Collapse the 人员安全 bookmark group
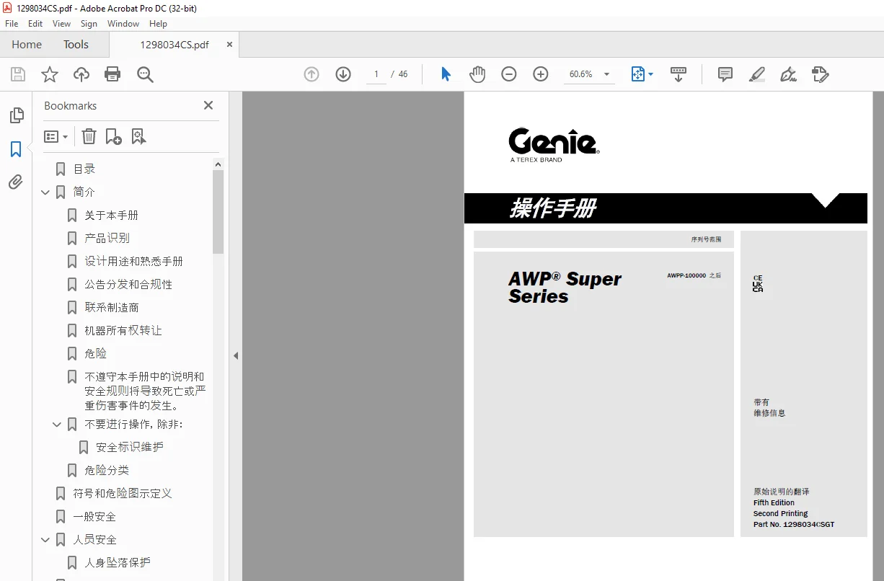The image size is (884, 581). click(x=45, y=540)
